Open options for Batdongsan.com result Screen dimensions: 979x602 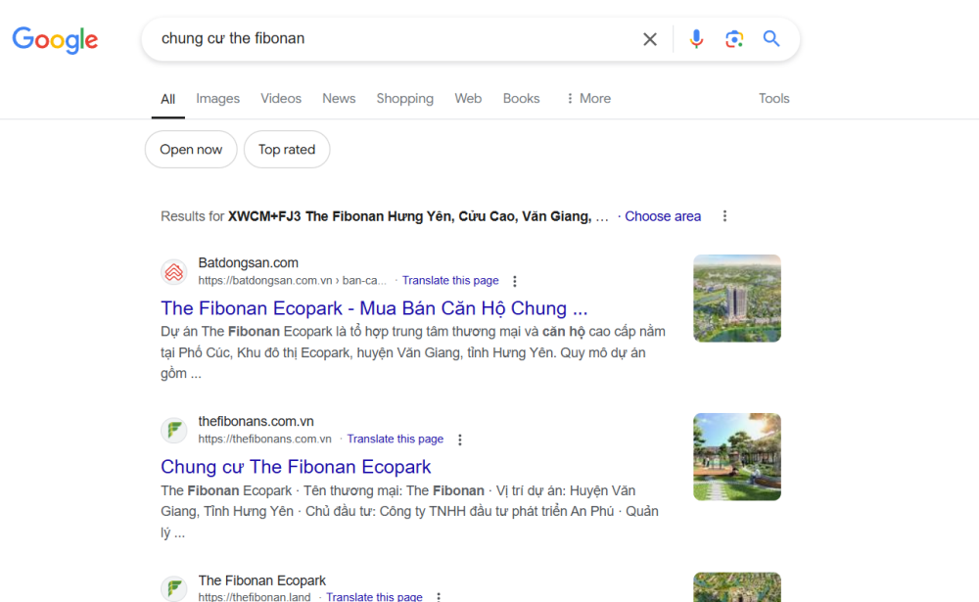pyautogui.click(x=515, y=281)
